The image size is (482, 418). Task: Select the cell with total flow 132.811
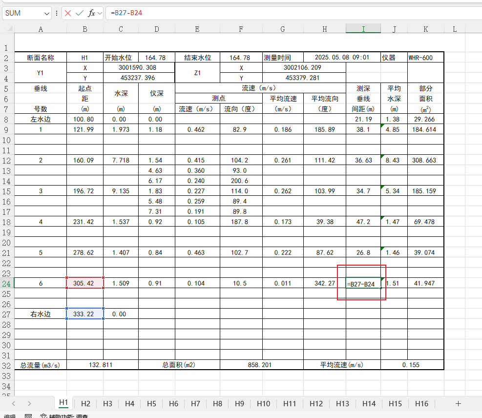(103, 365)
